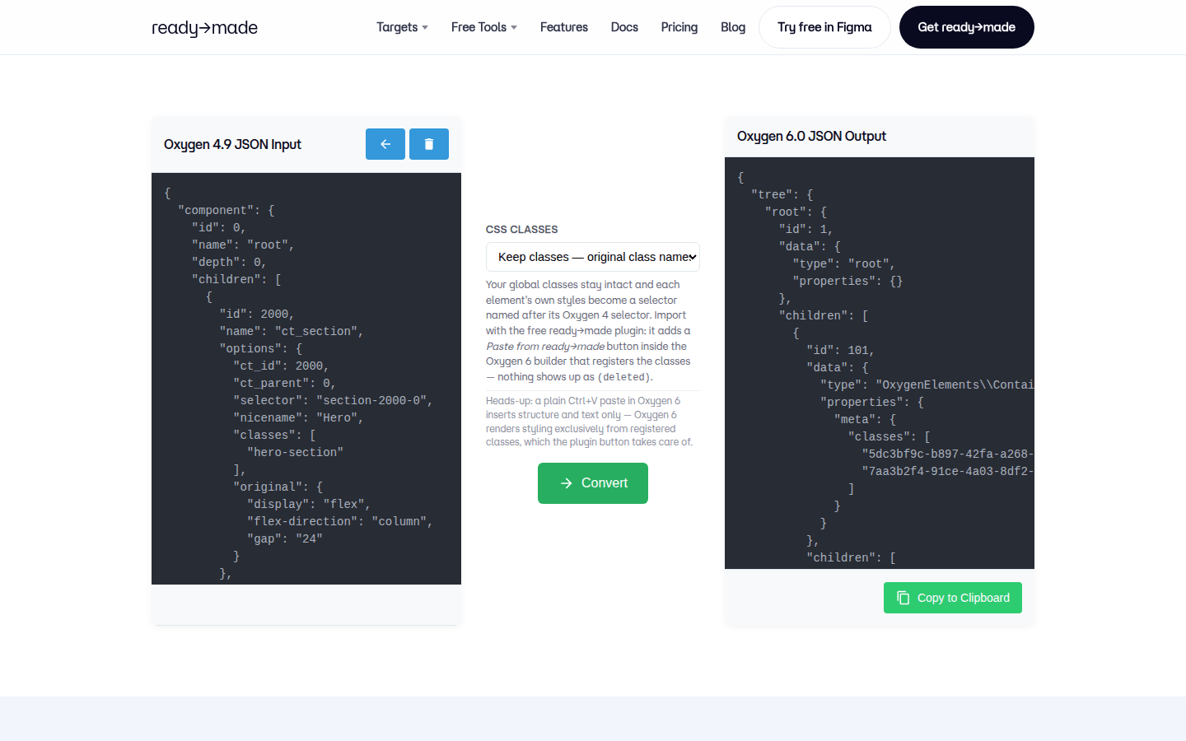The width and height of the screenshot is (1186, 741).
Task: Click the Try free in Figma button
Action: [x=824, y=27]
